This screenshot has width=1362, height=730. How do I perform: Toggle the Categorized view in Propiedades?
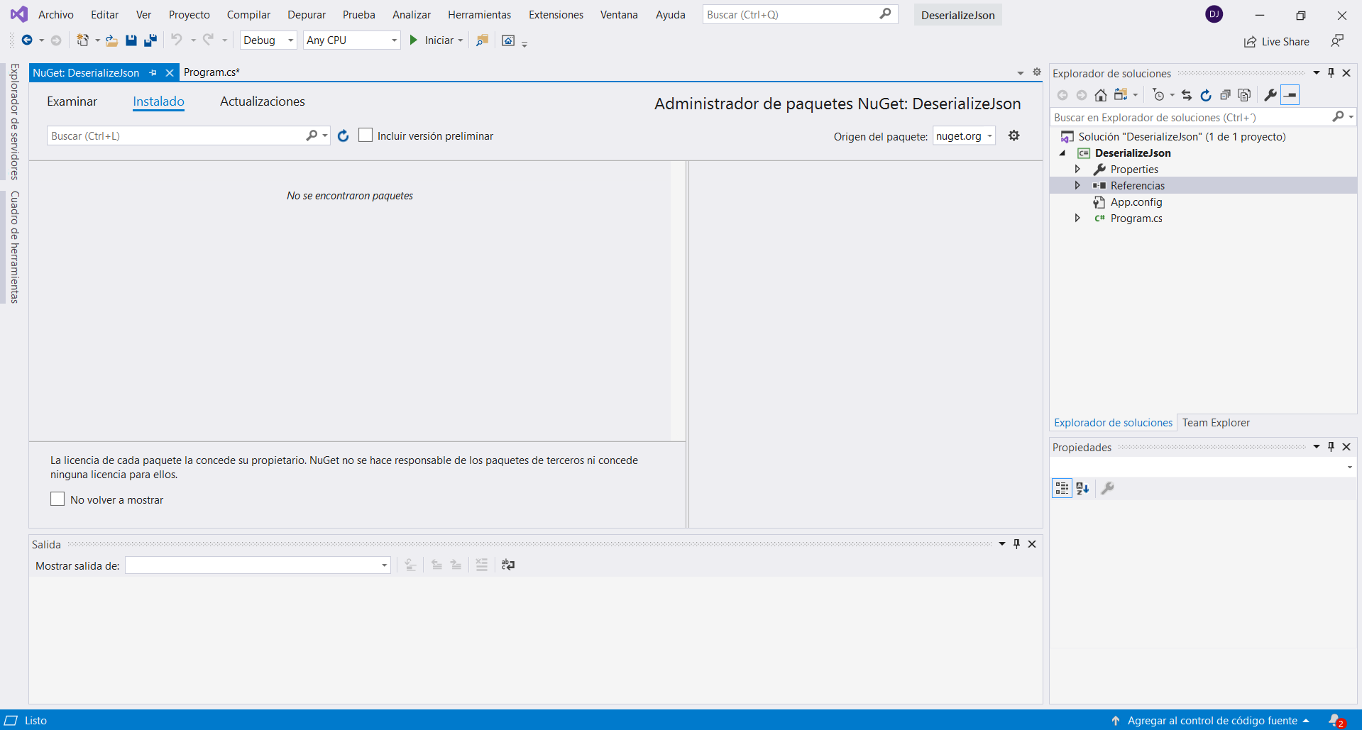pyautogui.click(x=1062, y=488)
